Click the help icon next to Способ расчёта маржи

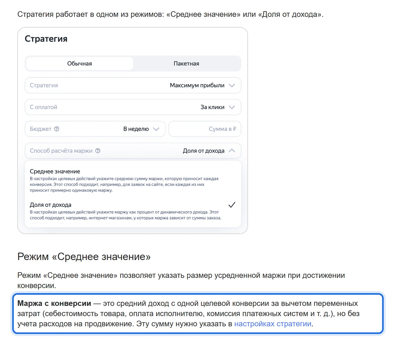point(98,151)
